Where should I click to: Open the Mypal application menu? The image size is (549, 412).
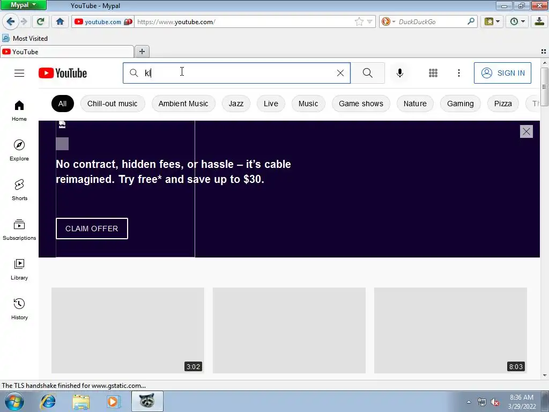pos(23,5)
